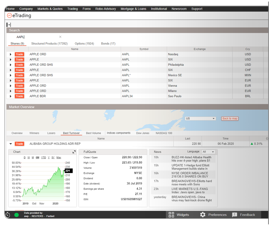Image resolution: width=269 pixels, height=225 pixels.
Task: Open the market Overview tab
Action: [17, 133]
